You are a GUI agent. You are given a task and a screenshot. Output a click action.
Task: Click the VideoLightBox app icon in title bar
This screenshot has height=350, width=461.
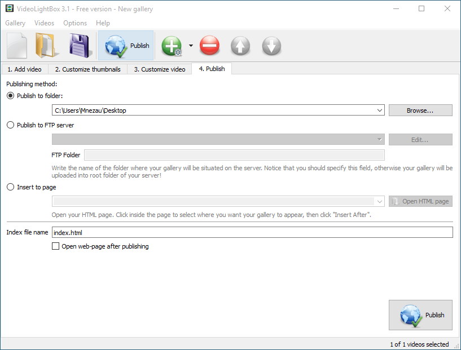click(10, 8)
